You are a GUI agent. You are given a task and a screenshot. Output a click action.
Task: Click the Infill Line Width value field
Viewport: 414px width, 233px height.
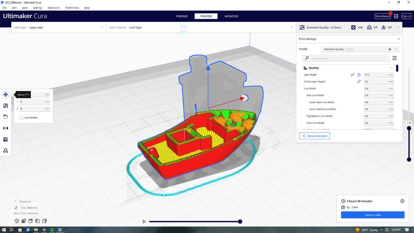pyautogui.click(x=379, y=123)
